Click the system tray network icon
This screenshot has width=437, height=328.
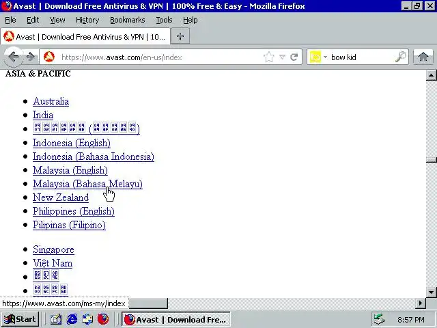[x=380, y=319]
